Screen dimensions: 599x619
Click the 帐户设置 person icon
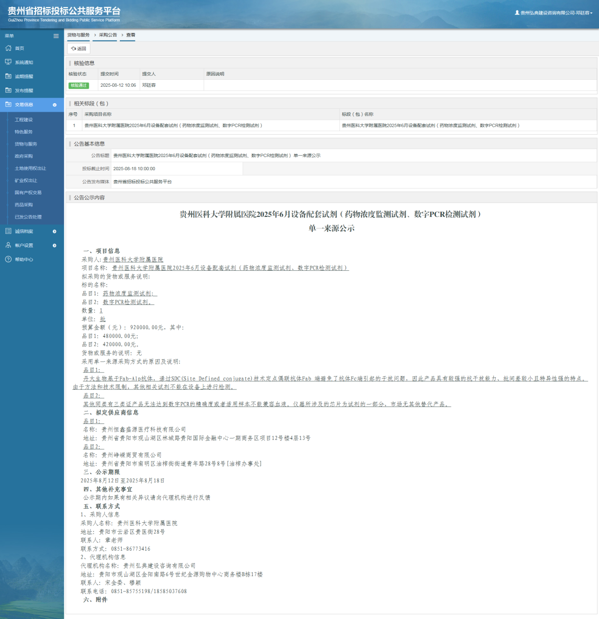tap(8, 245)
